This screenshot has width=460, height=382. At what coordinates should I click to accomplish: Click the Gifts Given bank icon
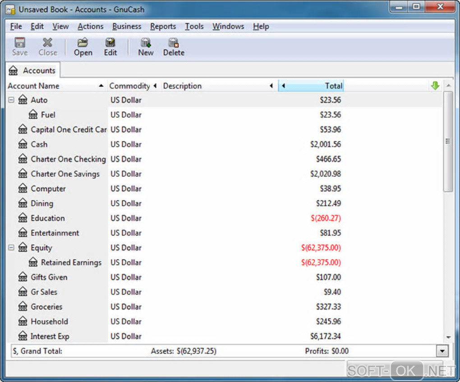(23, 277)
